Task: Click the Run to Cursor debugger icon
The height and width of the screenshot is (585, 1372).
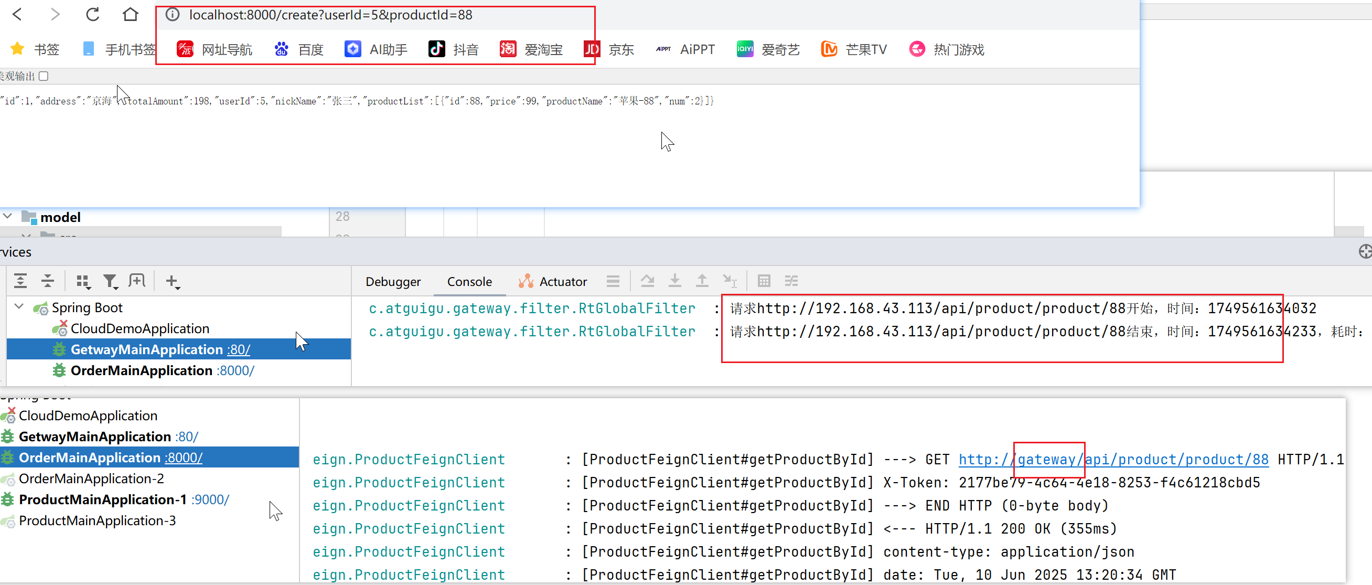Action: coord(730,281)
